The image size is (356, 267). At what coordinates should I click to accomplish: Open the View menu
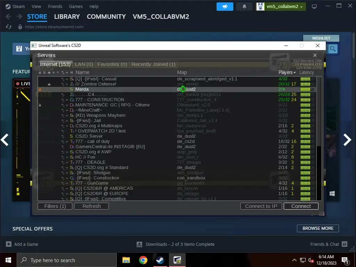[x=36, y=6]
